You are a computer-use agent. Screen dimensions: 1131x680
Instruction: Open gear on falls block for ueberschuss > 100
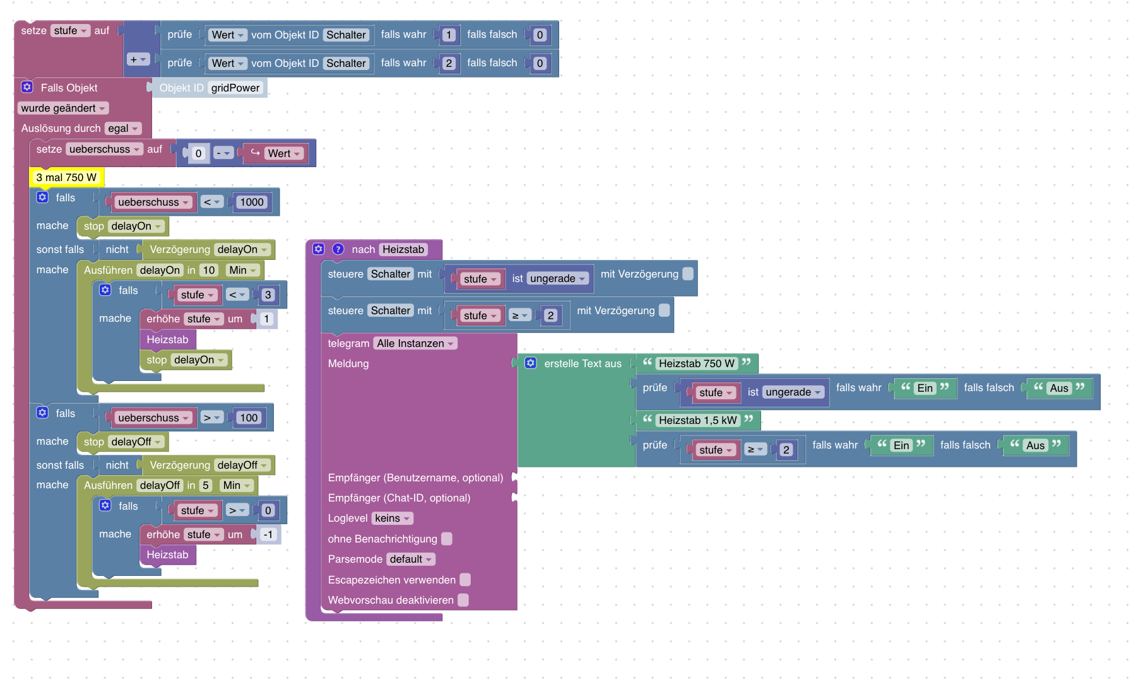click(x=42, y=413)
